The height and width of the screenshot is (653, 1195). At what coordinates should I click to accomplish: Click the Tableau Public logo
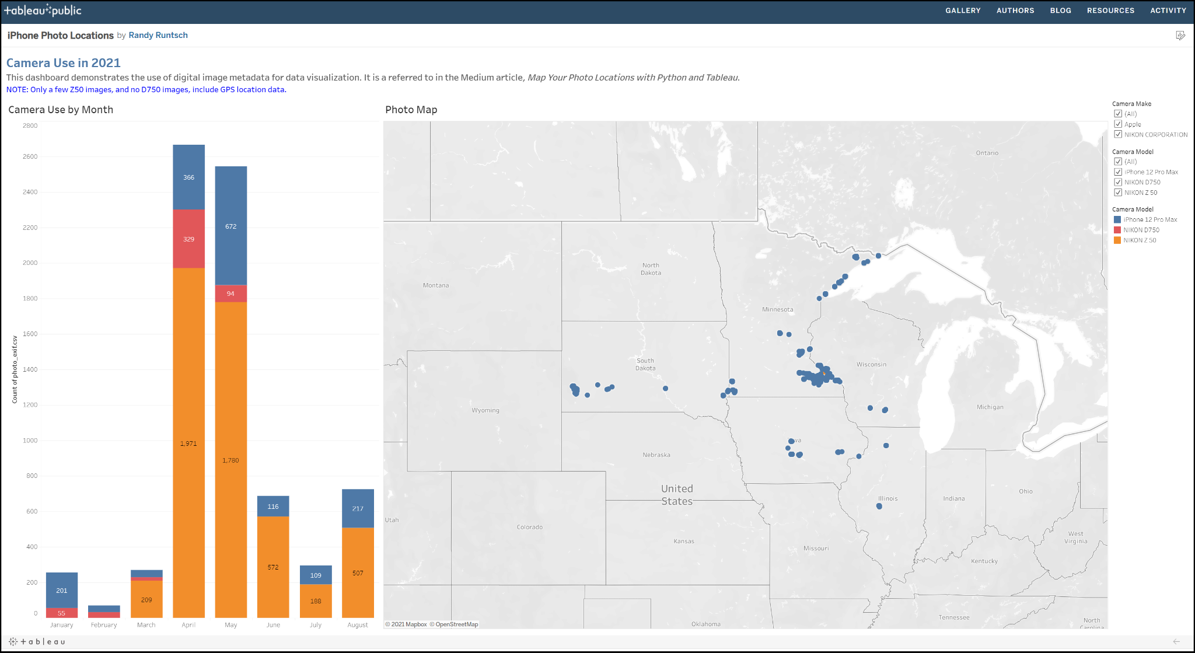coord(43,11)
